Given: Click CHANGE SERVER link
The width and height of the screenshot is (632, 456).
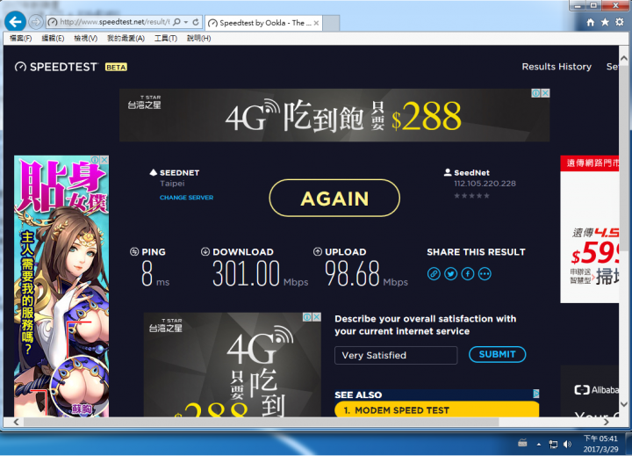Looking at the screenshot, I should tap(186, 198).
